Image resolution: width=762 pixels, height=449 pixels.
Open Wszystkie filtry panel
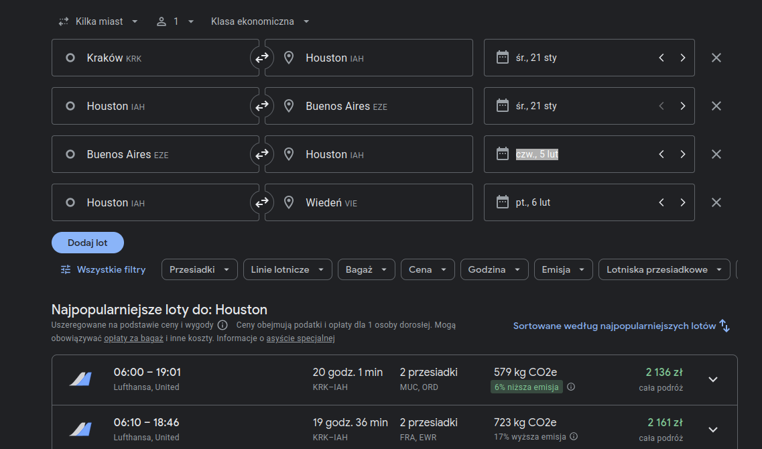103,269
